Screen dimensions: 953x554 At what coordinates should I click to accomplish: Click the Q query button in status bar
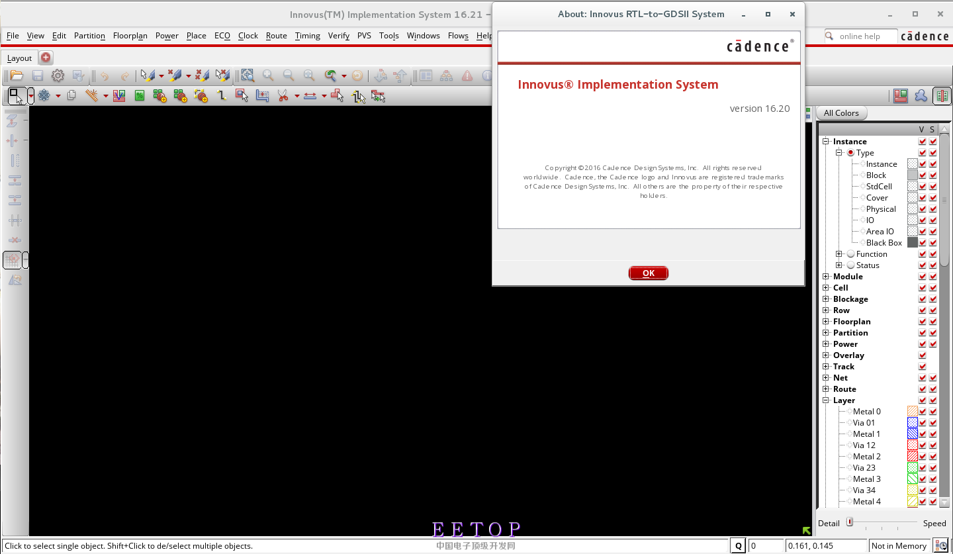[739, 546]
